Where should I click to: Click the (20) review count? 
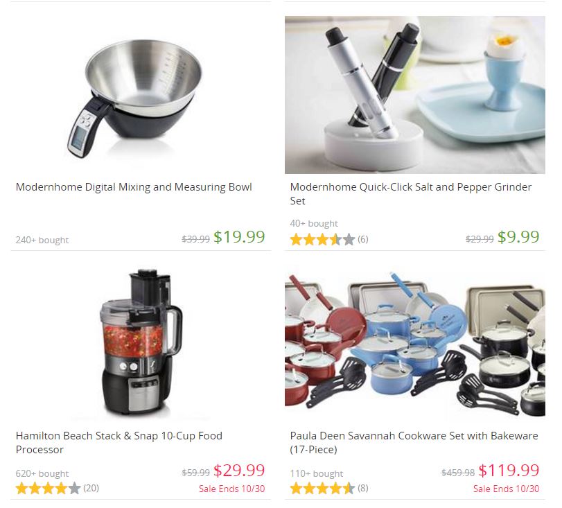(91, 488)
